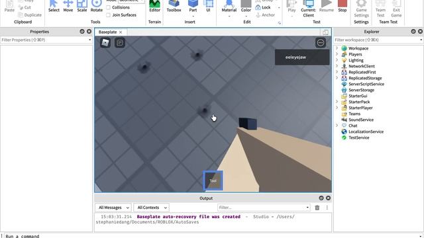424x238 pixels.
Task: Switch to the Baseplate tab
Action: tap(107, 32)
